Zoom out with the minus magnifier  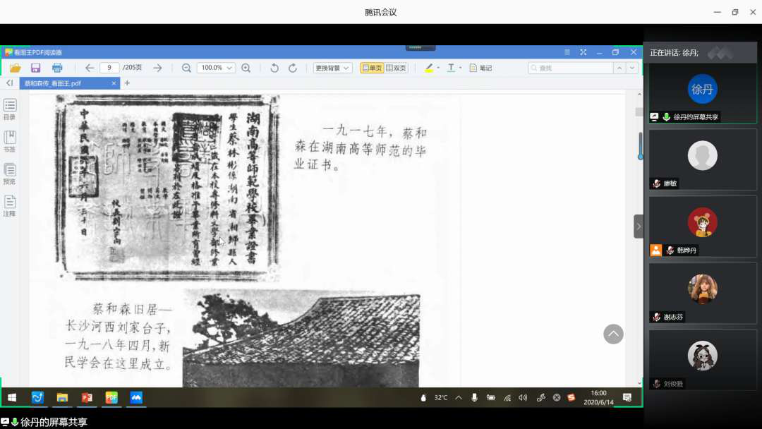tap(186, 68)
